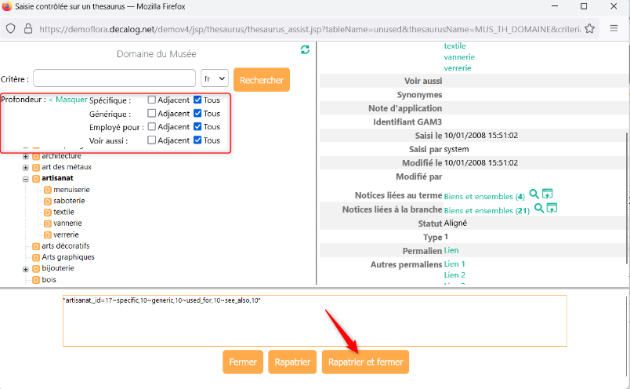Image resolution: width=630 pixels, height=389 pixels.
Task: Enable Adjacent checkbox for Spécifique
Action: [x=152, y=100]
